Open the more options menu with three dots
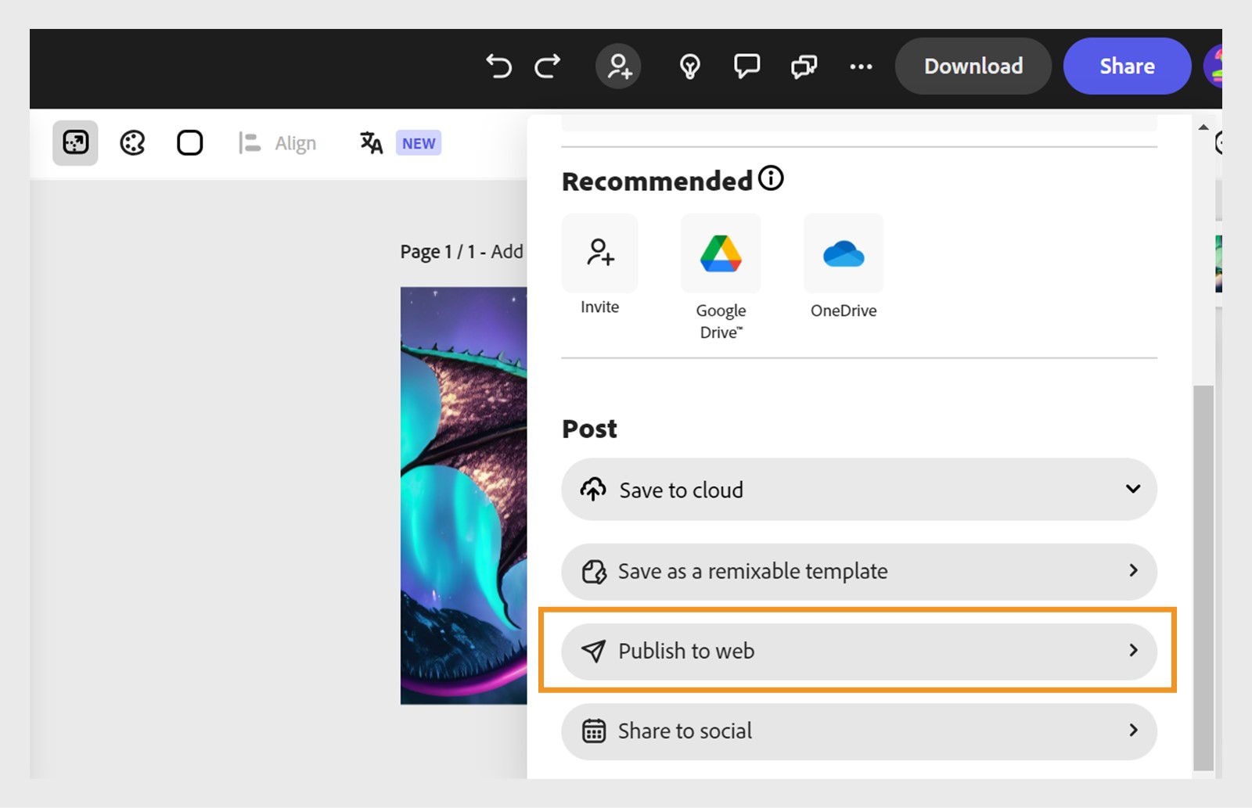 pos(861,66)
